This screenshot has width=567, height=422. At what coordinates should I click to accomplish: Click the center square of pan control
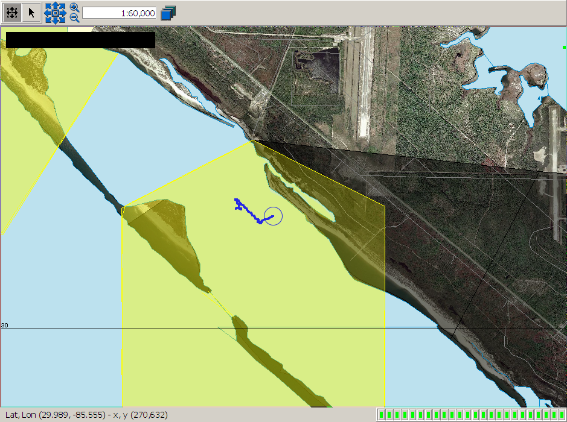[55, 13]
